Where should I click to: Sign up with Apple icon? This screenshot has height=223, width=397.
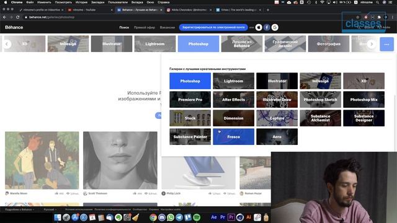click(259, 27)
